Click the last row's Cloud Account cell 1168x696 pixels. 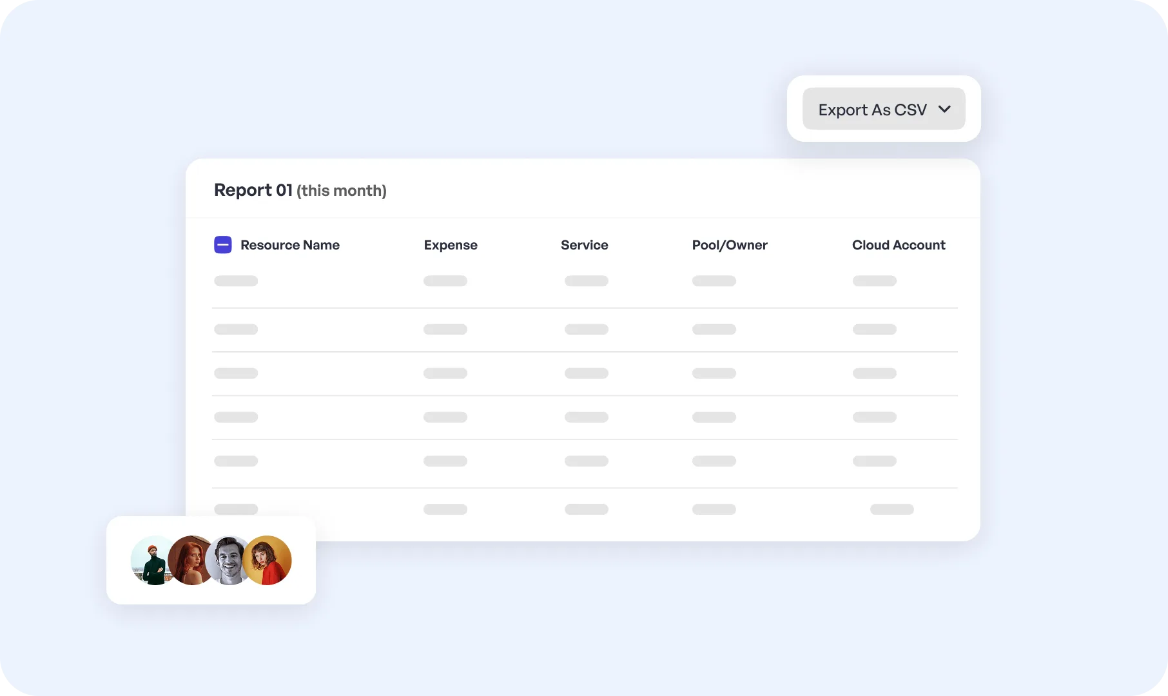pyautogui.click(x=891, y=509)
